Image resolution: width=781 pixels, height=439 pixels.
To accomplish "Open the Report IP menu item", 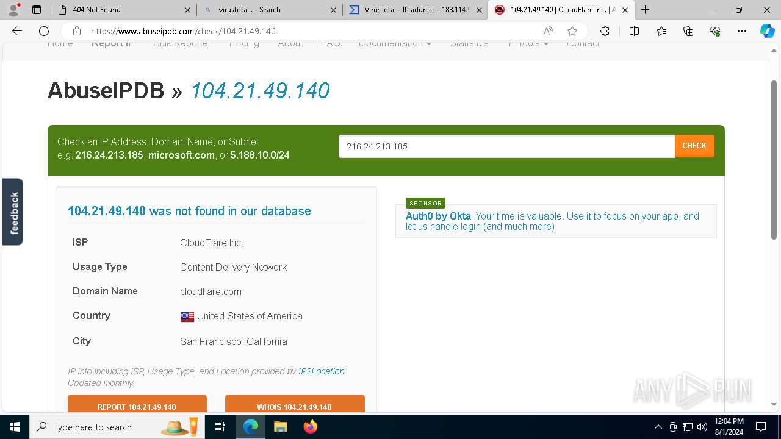I will [x=112, y=44].
